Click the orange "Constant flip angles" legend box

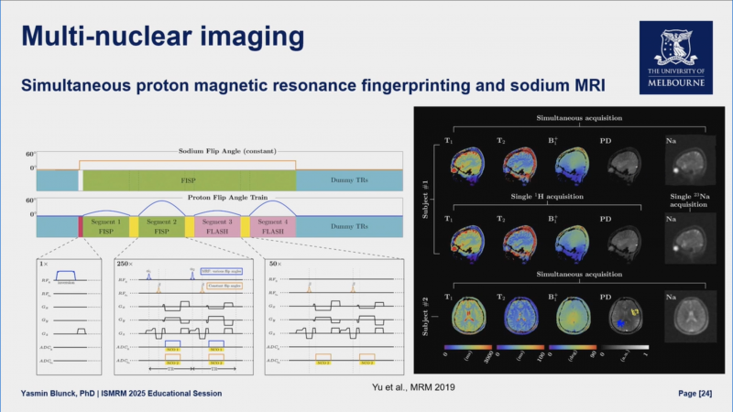224,286
